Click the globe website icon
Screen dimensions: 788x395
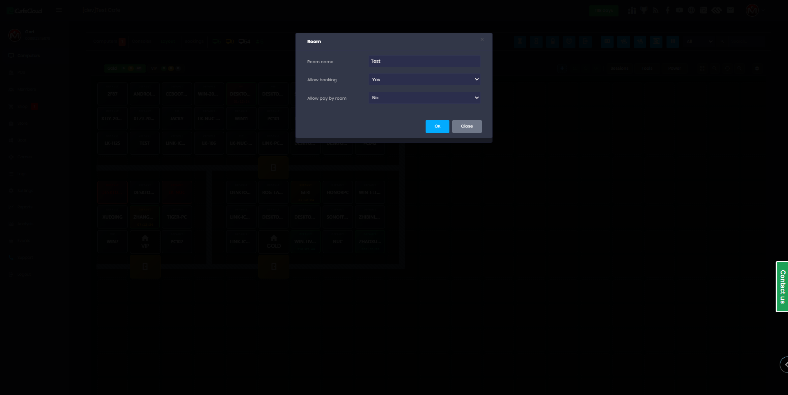[692, 10]
